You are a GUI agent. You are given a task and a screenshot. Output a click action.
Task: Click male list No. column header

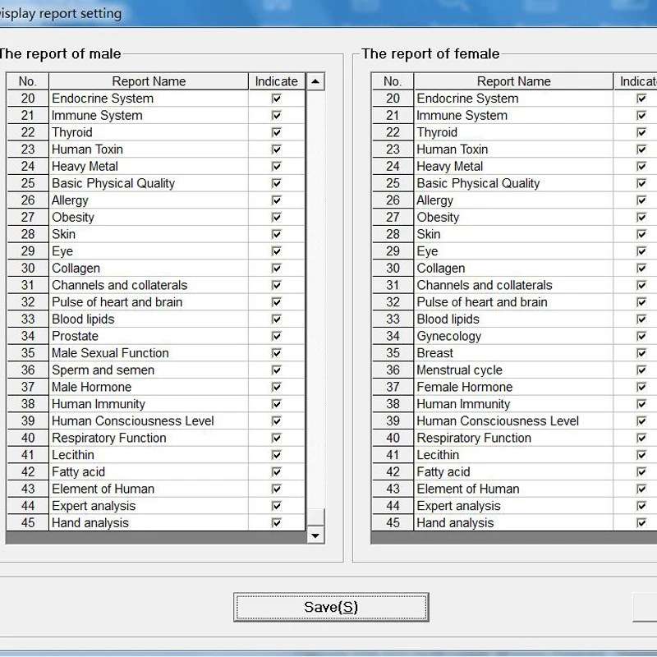pyautogui.click(x=28, y=81)
